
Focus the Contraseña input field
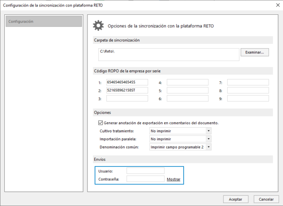point(145,179)
